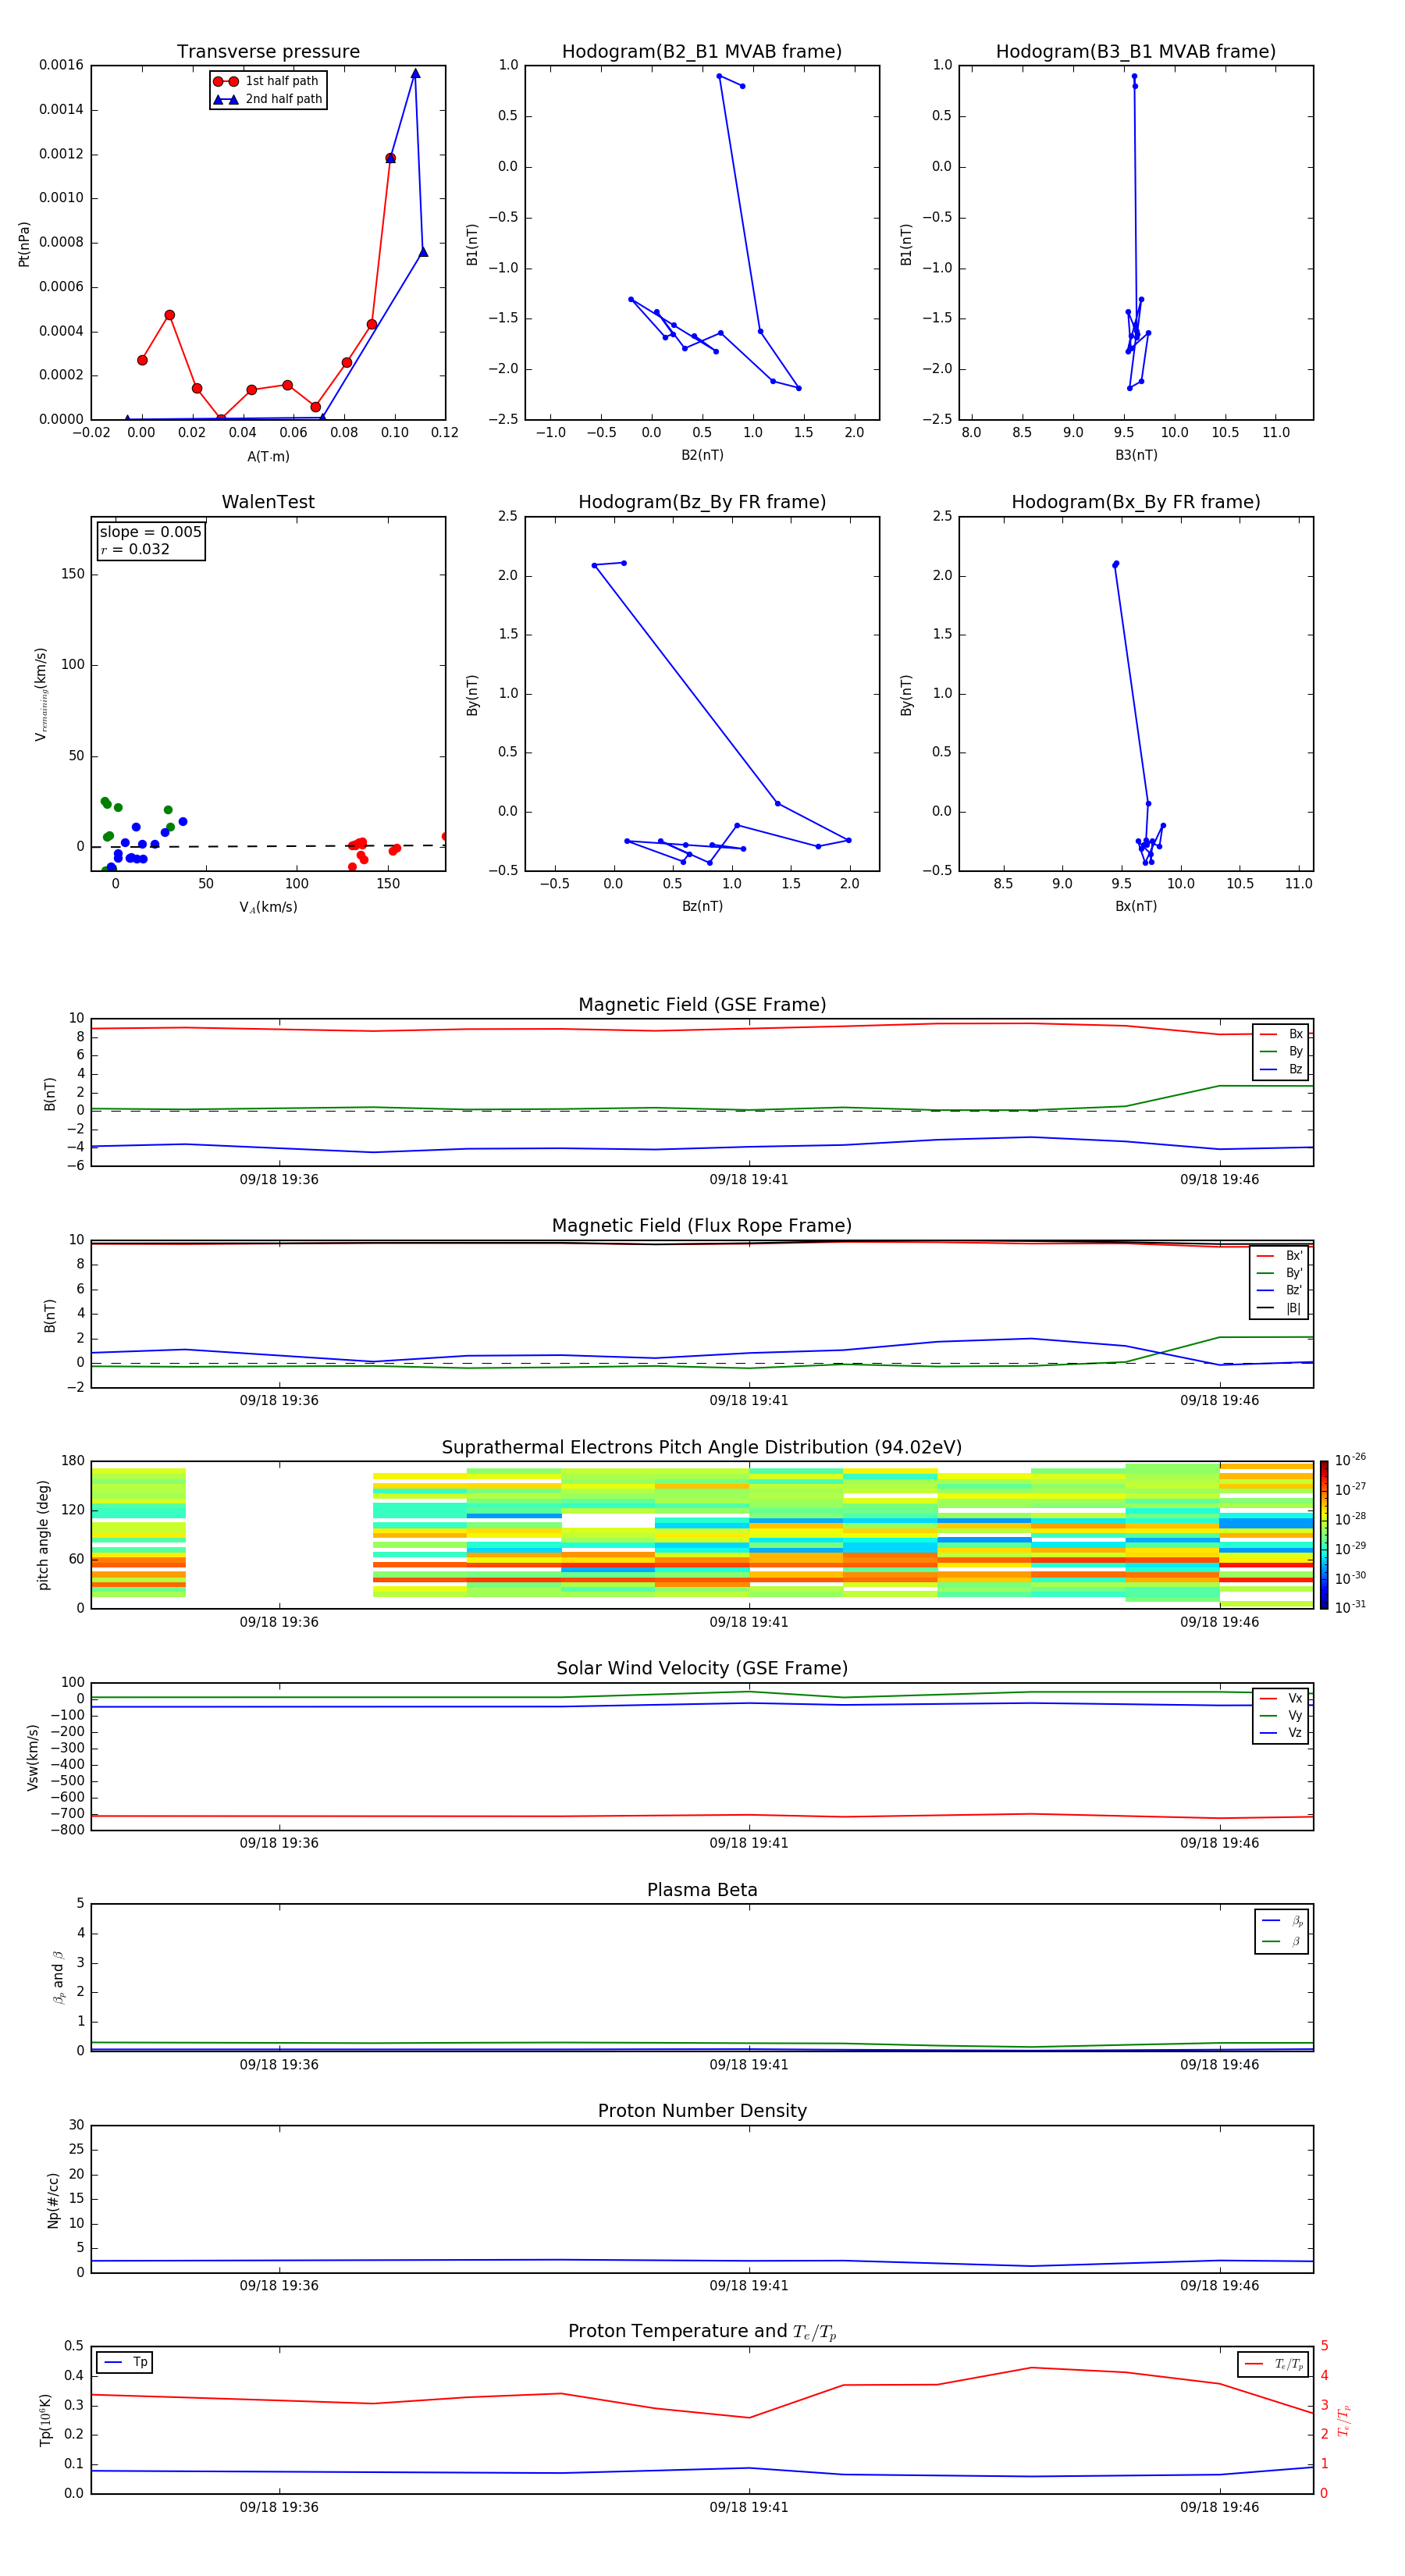The width and height of the screenshot is (1405, 2576).
Task: Select the '1st half path' legend entry
Action: click(x=267, y=81)
